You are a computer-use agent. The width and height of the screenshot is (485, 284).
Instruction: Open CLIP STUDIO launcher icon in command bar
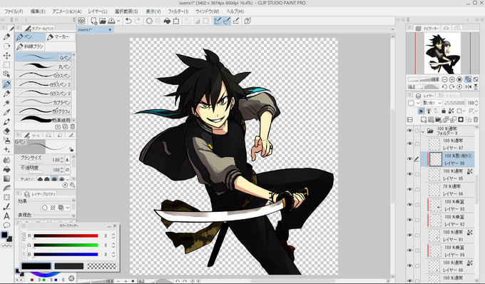click(81, 21)
